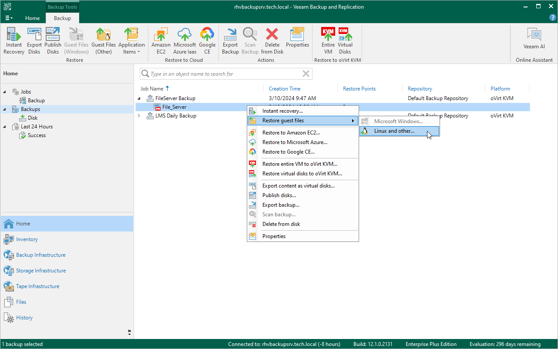Select Virtual Disks restore to oVirt KVM
This screenshot has height=349, width=558.
click(x=345, y=40)
